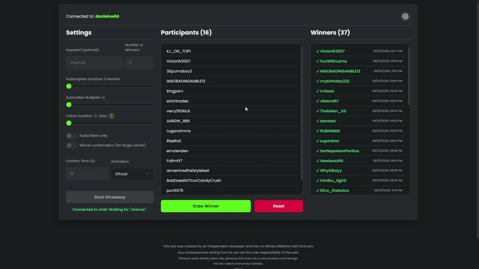Click the 'Connected to chat!' status message
479x269 pixels.
tap(110, 210)
